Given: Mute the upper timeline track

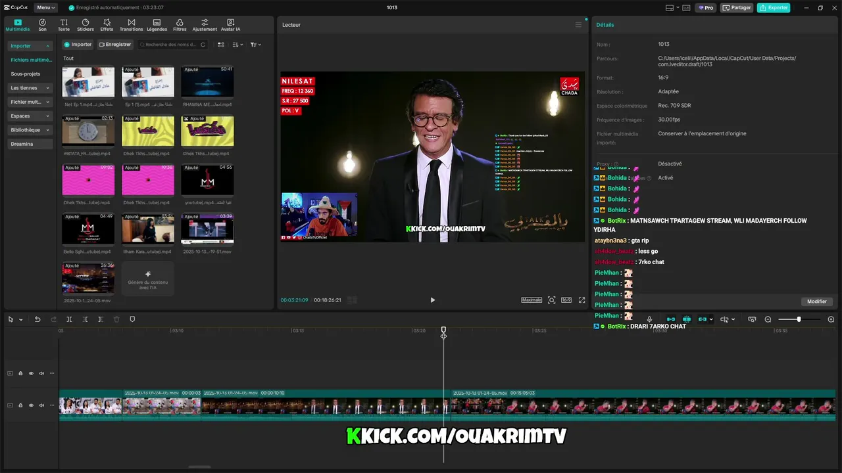Looking at the screenshot, I should click(41, 373).
